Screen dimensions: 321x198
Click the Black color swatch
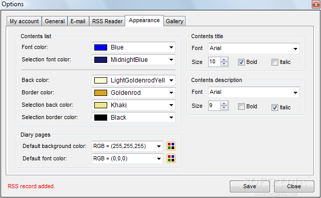(x=100, y=118)
